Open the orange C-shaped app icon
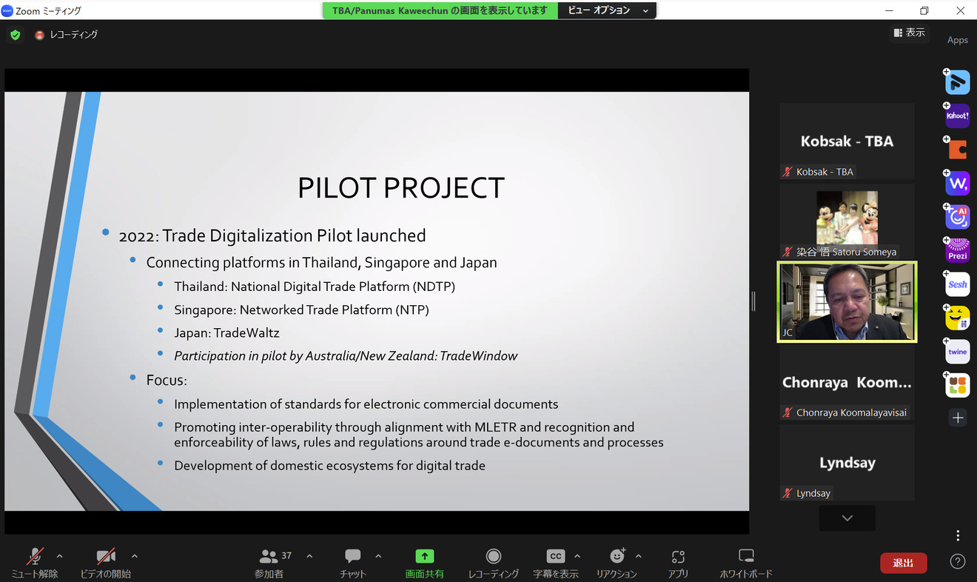Viewport: 977px width, 582px height. click(x=958, y=150)
